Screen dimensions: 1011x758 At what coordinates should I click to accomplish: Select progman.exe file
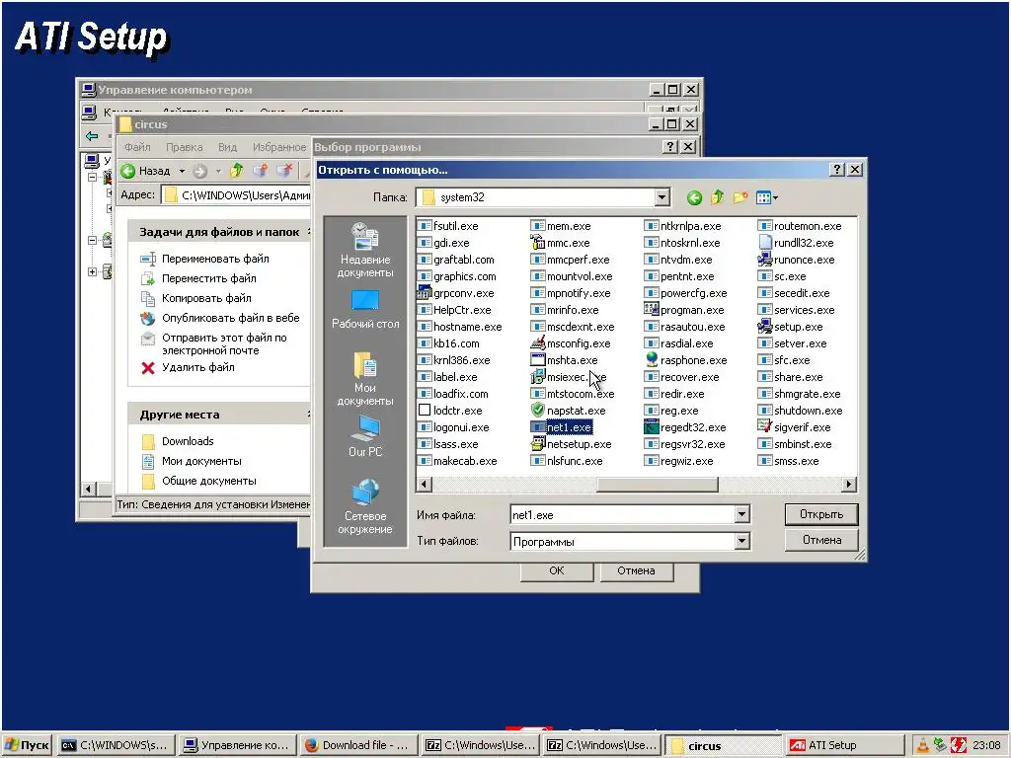(x=684, y=310)
